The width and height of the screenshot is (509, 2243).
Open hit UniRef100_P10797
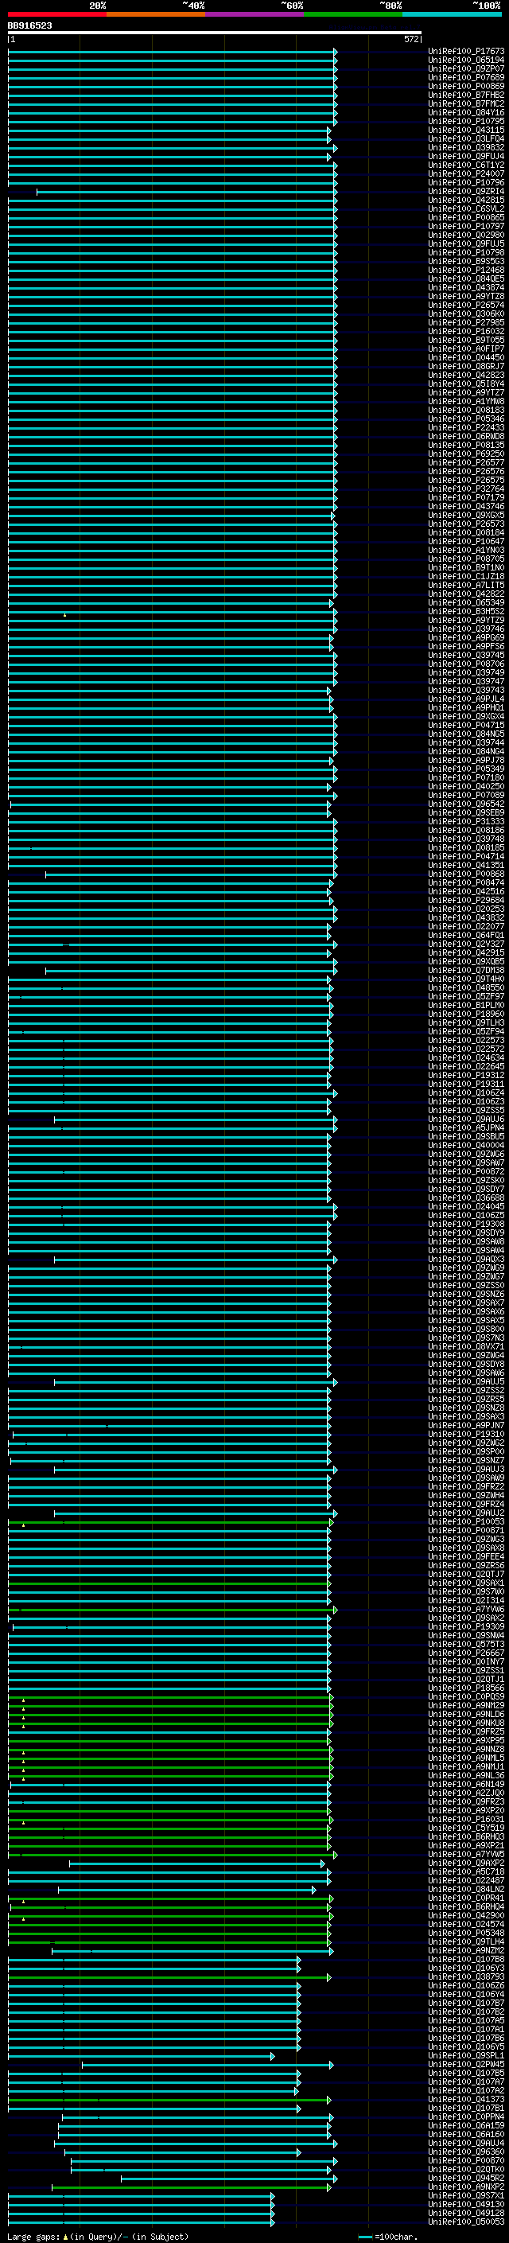(x=466, y=227)
